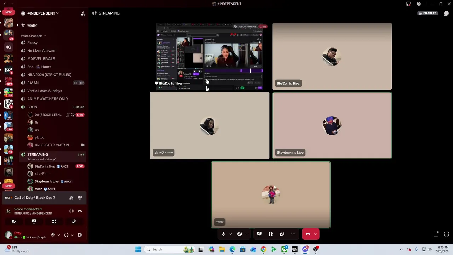
Task: Mute the microphone in the user panel
Action: point(53,235)
